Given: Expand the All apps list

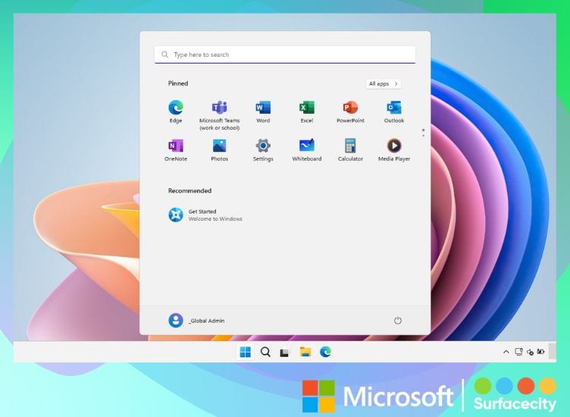Looking at the screenshot, I should tap(384, 83).
